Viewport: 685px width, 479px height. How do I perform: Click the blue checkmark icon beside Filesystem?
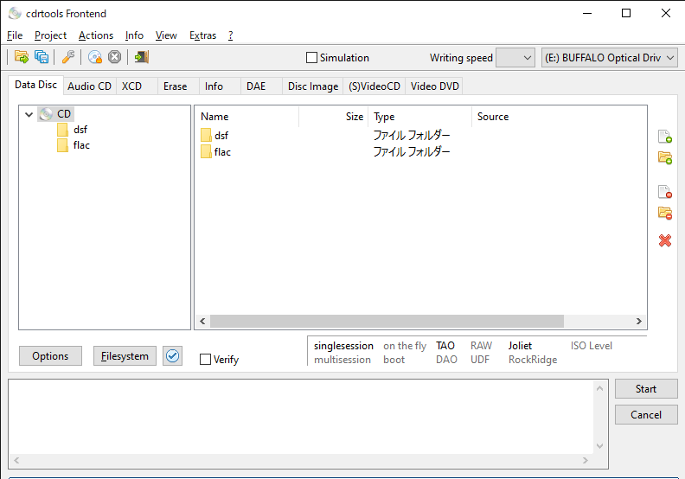pos(173,355)
